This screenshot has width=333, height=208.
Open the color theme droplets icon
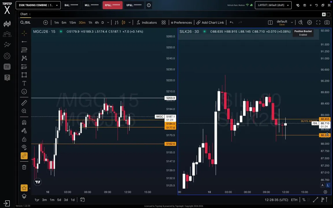pos(298,5)
